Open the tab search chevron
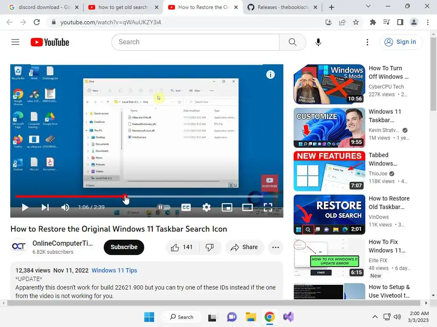 pyautogui.click(x=368, y=6)
